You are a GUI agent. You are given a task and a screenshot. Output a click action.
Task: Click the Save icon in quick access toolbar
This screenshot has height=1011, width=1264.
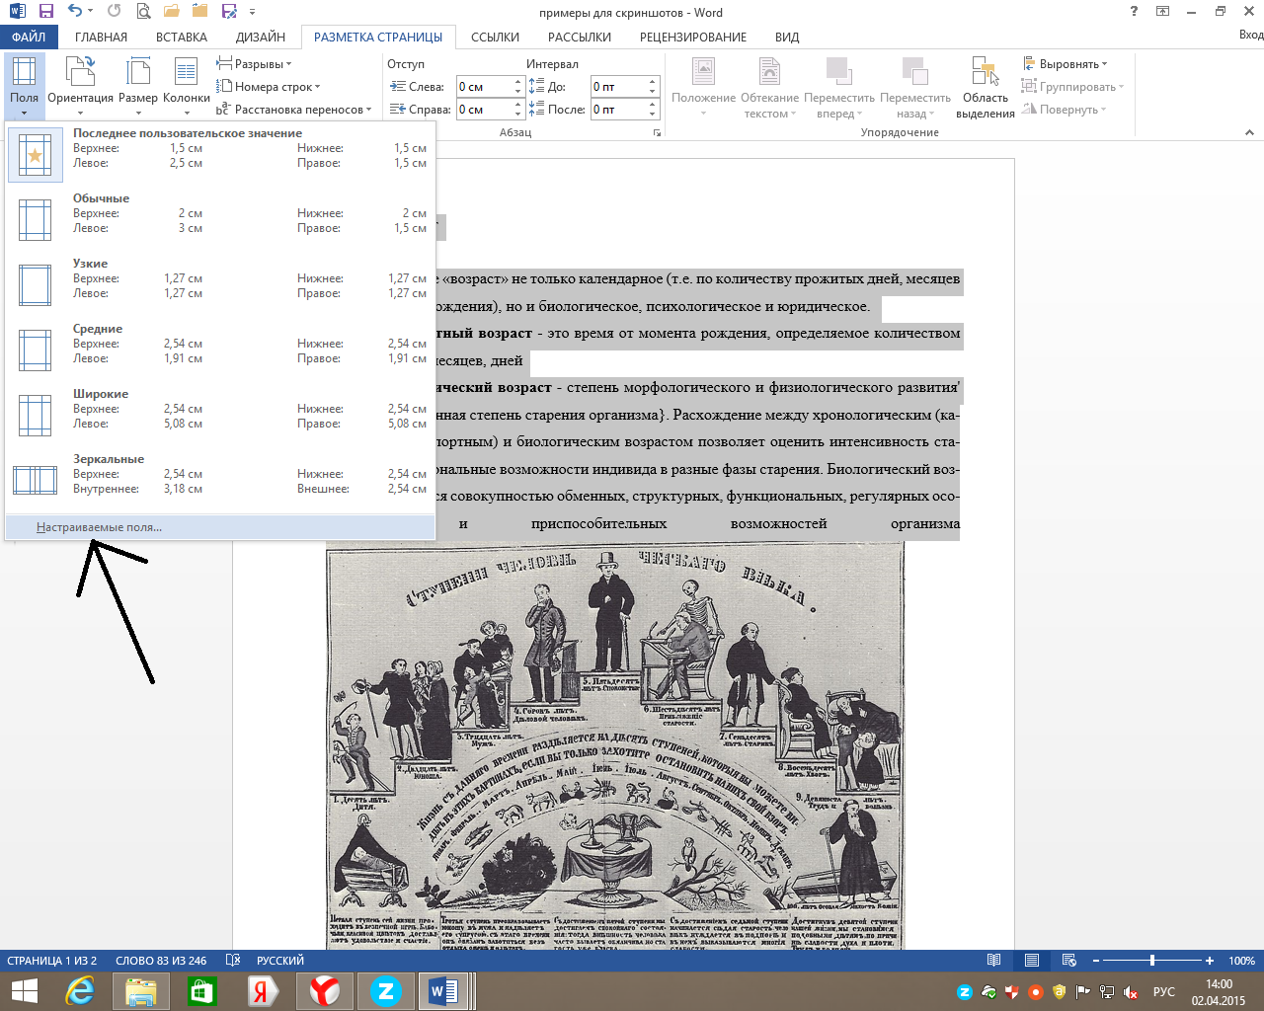(x=46, y=12)
